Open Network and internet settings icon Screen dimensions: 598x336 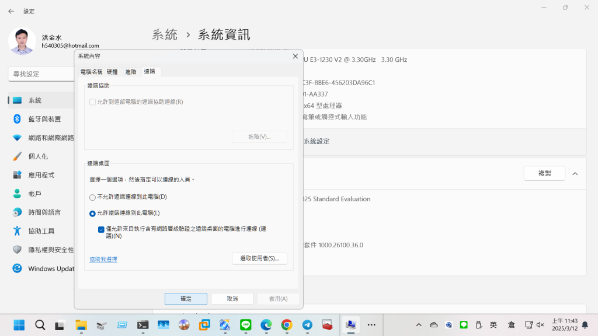click(17, 138)
